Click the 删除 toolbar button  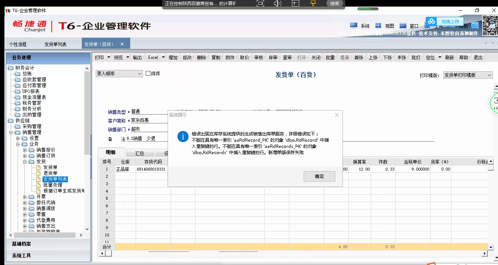201,57
